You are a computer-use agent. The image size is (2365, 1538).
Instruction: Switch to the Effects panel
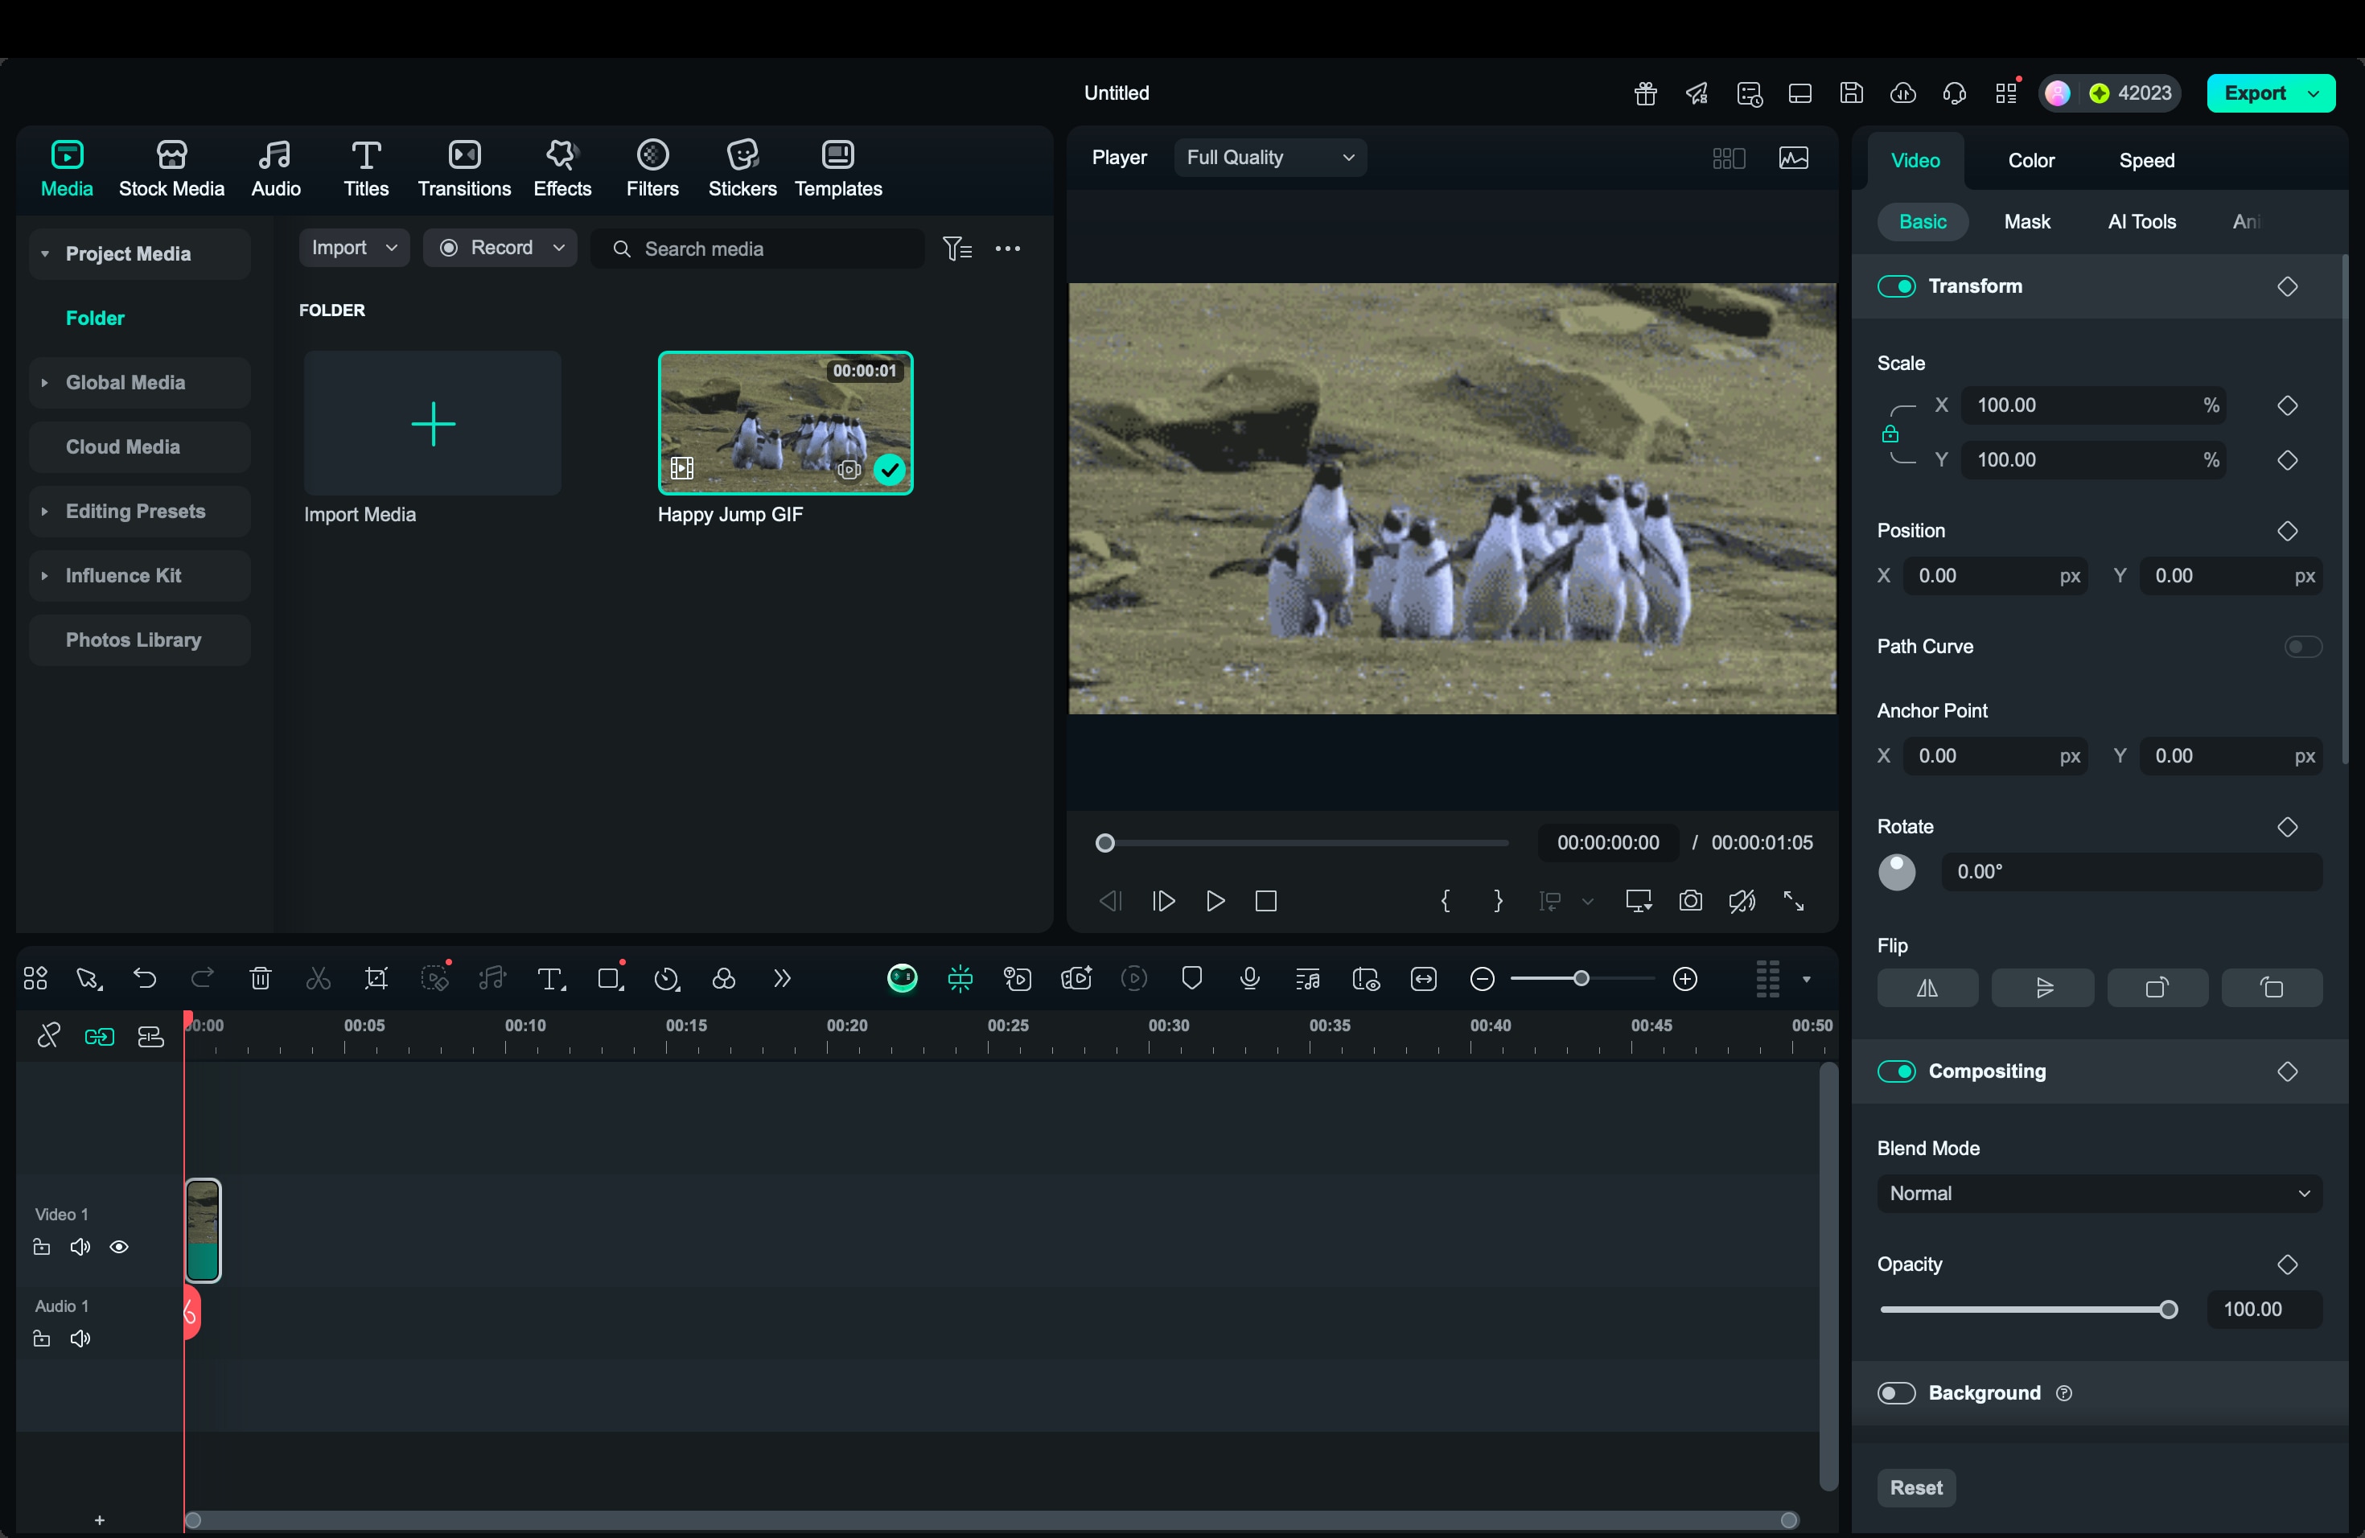pos(561,167)
